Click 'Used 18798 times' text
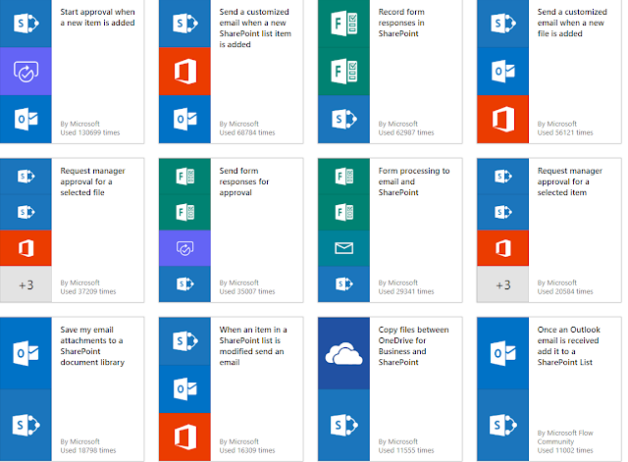 (87, 450)
